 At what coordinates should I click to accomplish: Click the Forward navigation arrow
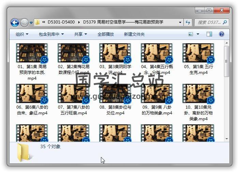pyautogui.click(x=25, y=22)
